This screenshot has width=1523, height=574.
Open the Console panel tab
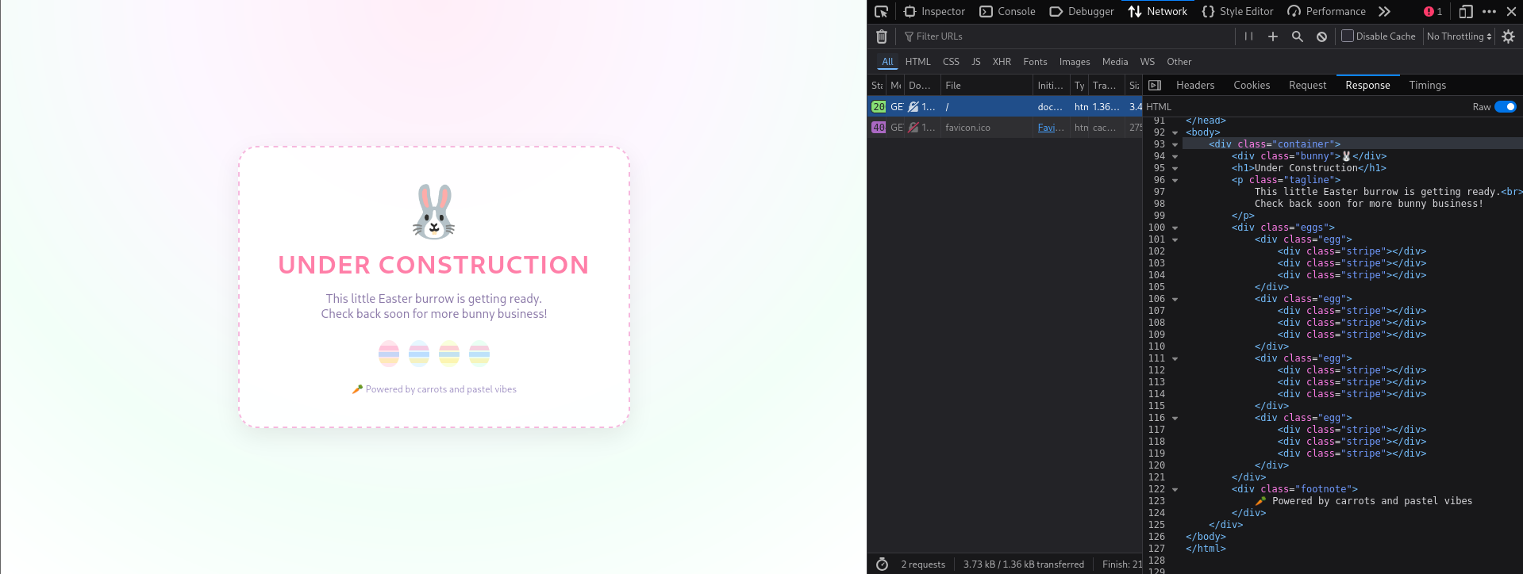coord(1007,12)
